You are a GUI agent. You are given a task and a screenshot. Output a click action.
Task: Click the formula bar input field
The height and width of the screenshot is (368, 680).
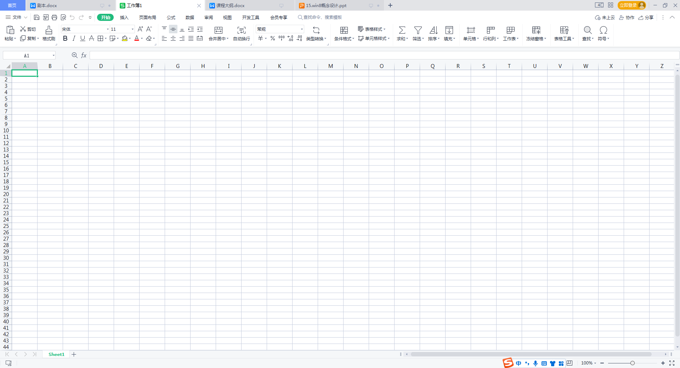pos(384,55)
